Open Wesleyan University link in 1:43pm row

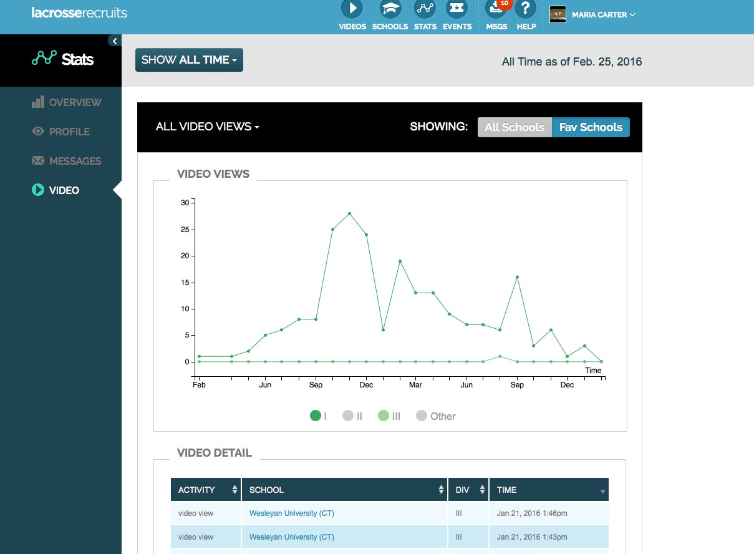point(292,537)
